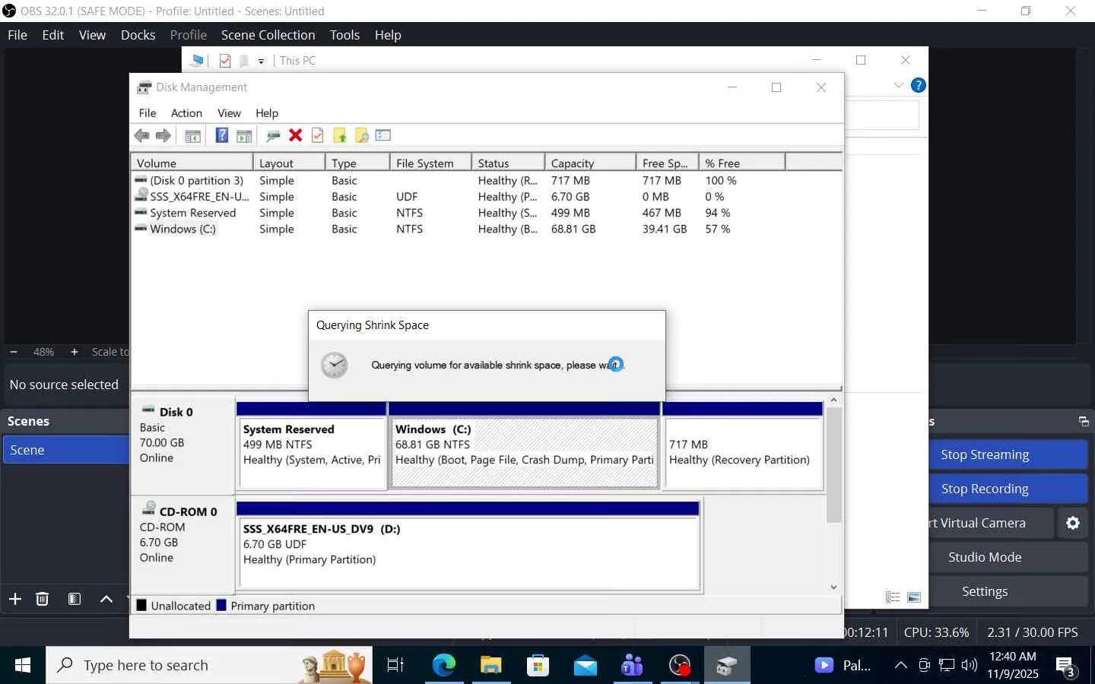Viewport: 1095px width, 684px height.
Task: Zoom out the OBS preview with minus icon
Action: point(14,352)
